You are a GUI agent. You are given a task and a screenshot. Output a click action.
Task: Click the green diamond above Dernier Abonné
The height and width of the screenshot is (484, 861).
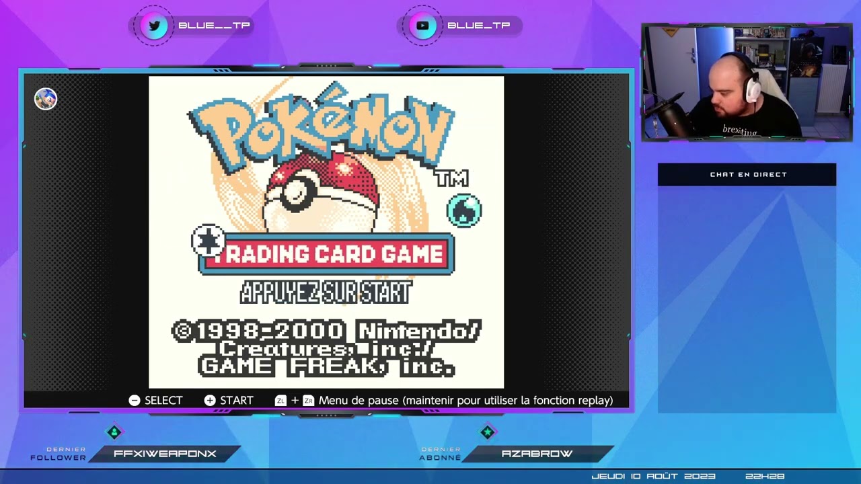[488, 432]
